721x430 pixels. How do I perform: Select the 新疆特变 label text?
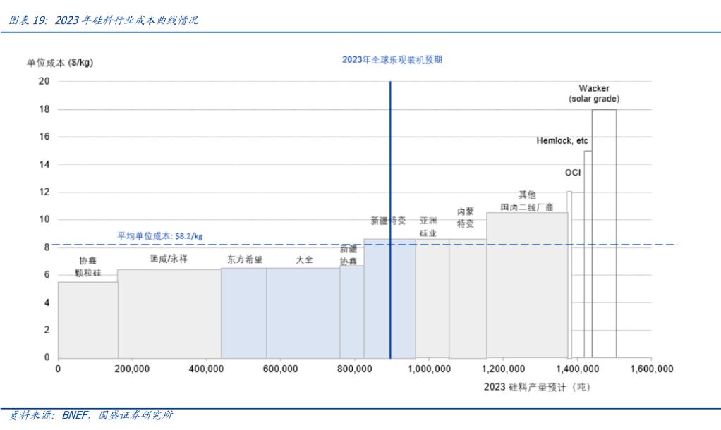pyautogui.click(x=389, y=221)
